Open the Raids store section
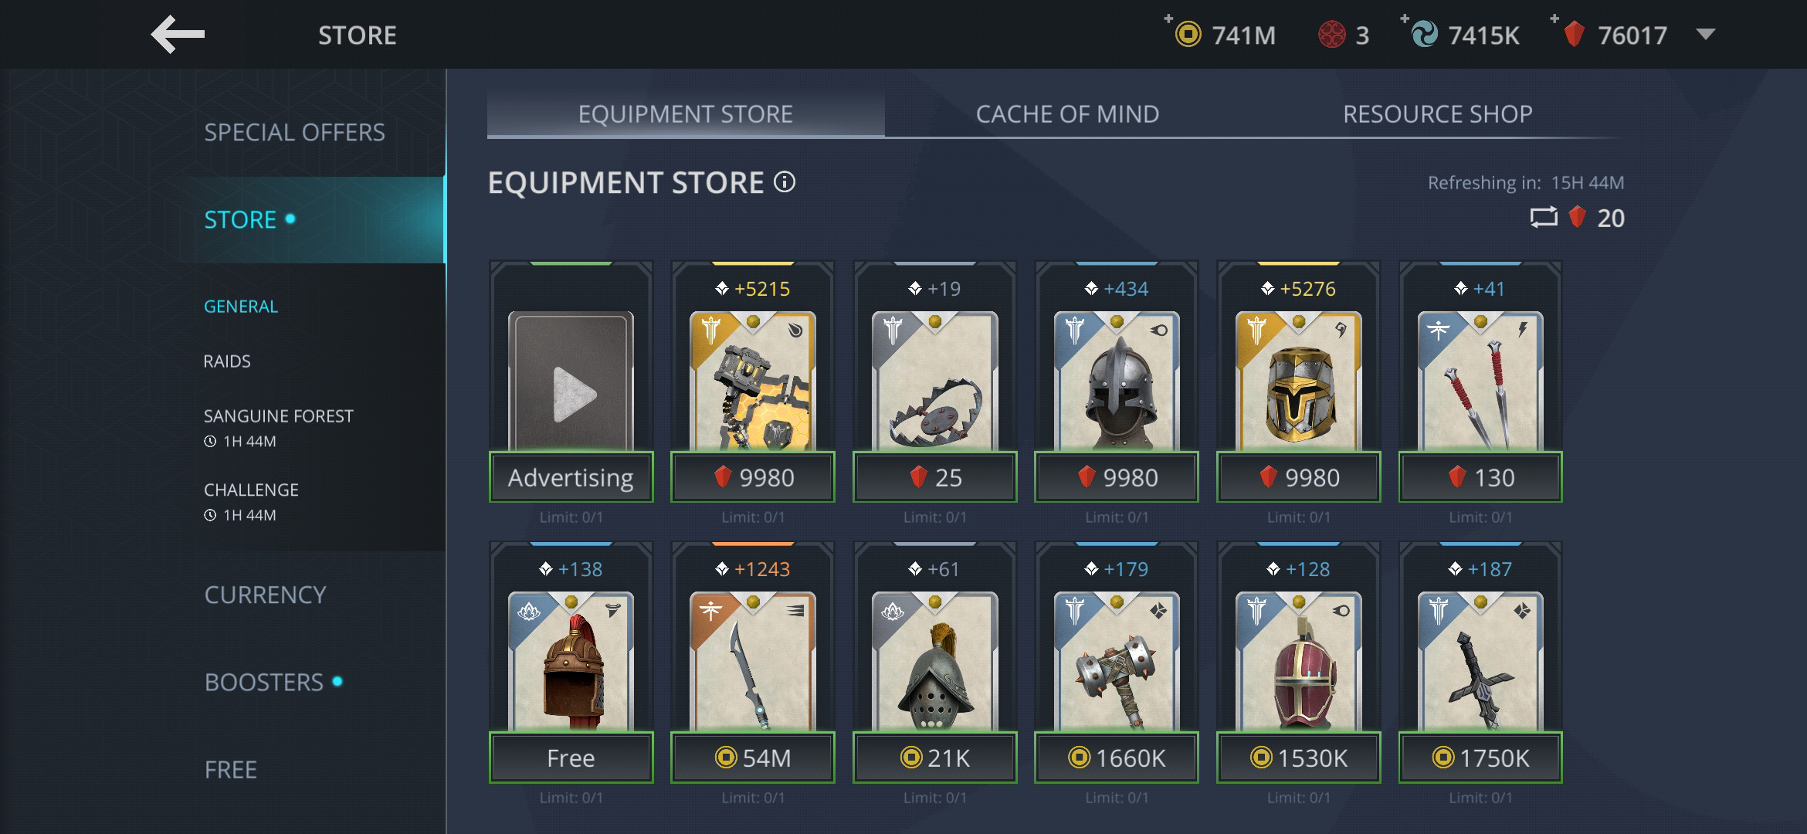The width and height of the screenshot is (1807, 834). 227,361
